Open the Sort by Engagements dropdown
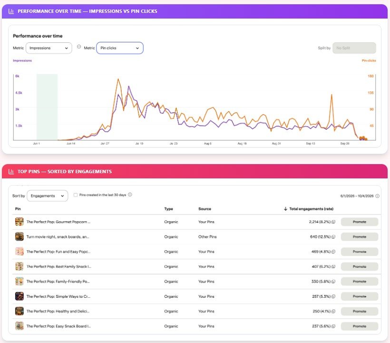This screenshot has width=390, height=343. pyautogui.click(x=47, y=196)
